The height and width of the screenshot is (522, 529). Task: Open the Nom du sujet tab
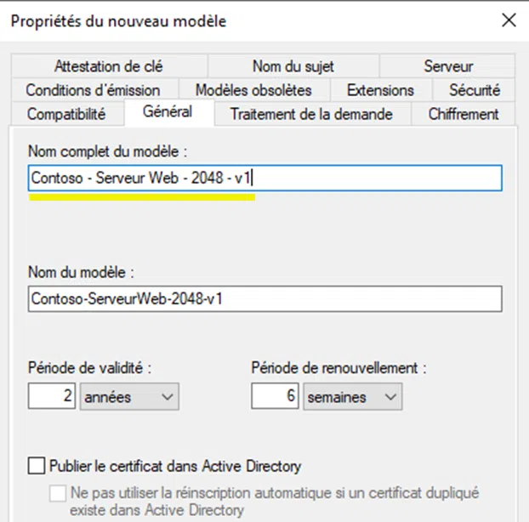coord(293,66)
